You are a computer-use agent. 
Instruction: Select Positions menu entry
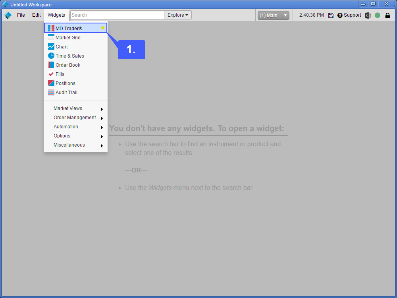click(76, 83)
